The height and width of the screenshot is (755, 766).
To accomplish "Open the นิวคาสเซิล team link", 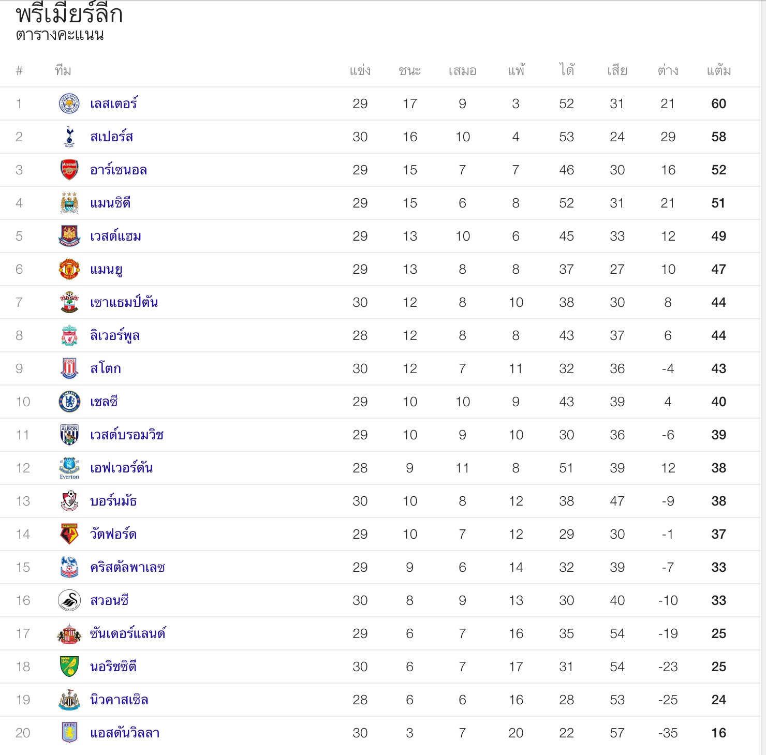I will tap(119, 700).
